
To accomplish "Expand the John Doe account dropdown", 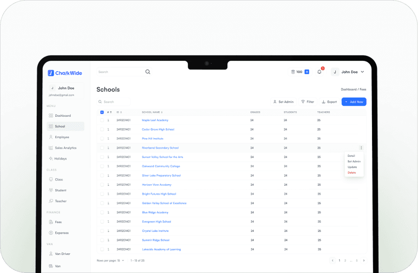I will [362, 72].
